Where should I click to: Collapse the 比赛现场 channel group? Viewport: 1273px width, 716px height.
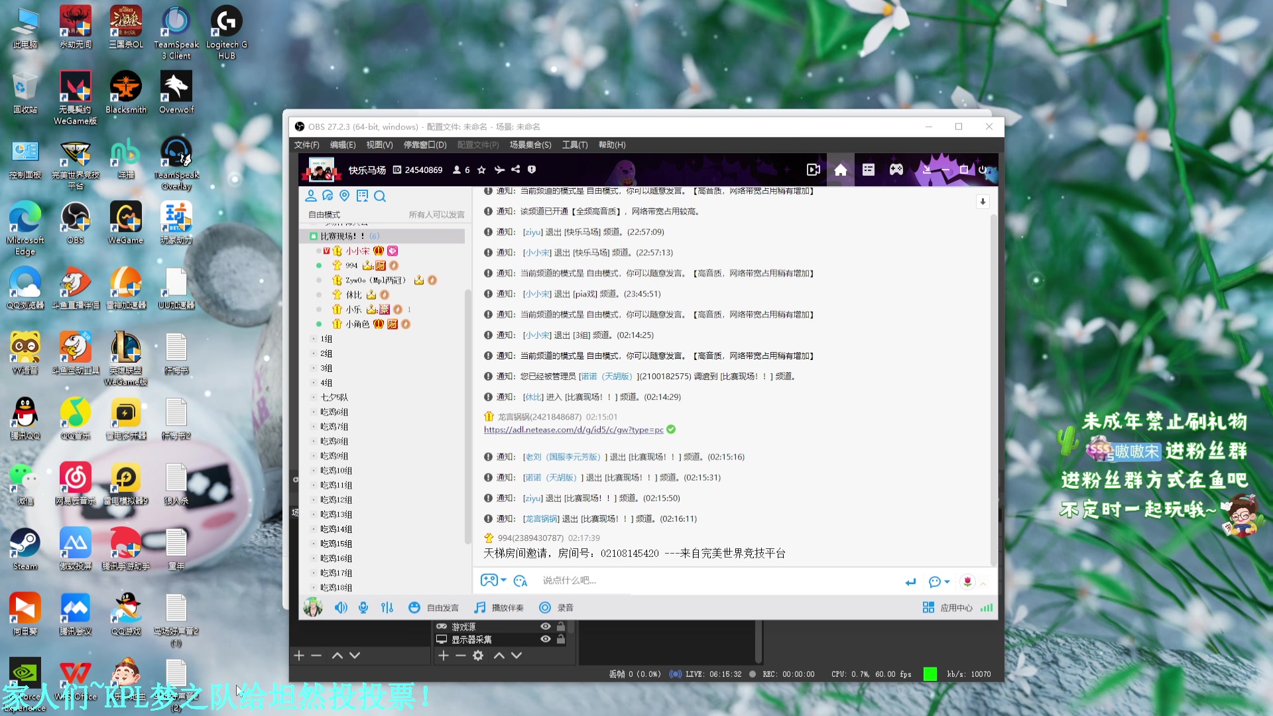(314, 236)
